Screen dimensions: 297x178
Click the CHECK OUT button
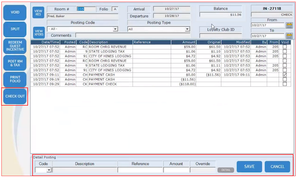15,96
